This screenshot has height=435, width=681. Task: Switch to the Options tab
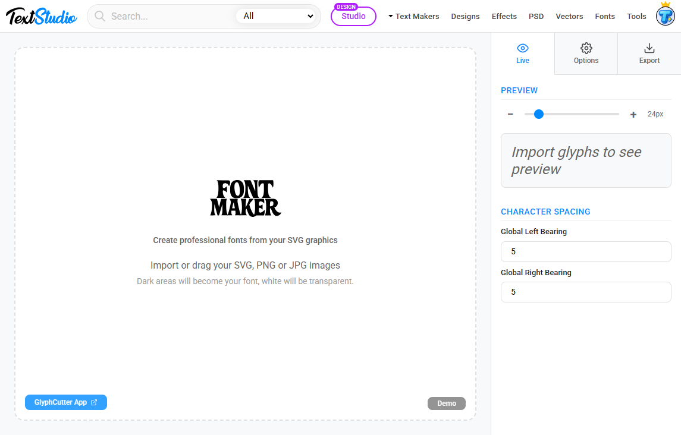(x=586, y=53)
